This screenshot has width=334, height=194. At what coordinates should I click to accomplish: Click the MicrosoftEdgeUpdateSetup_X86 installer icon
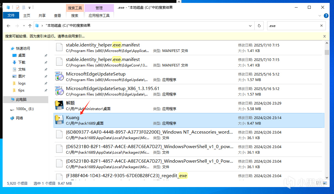coord(59,91)
